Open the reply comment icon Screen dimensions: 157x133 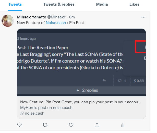tap(19, 125)
